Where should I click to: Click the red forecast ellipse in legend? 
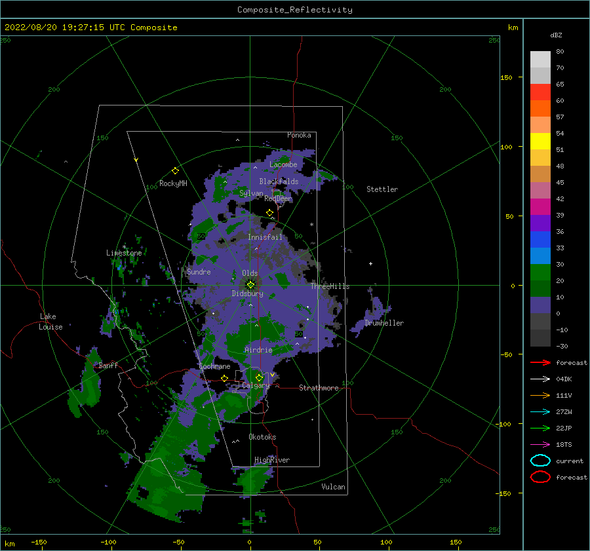pyautogui.click(x=540, y=477)
